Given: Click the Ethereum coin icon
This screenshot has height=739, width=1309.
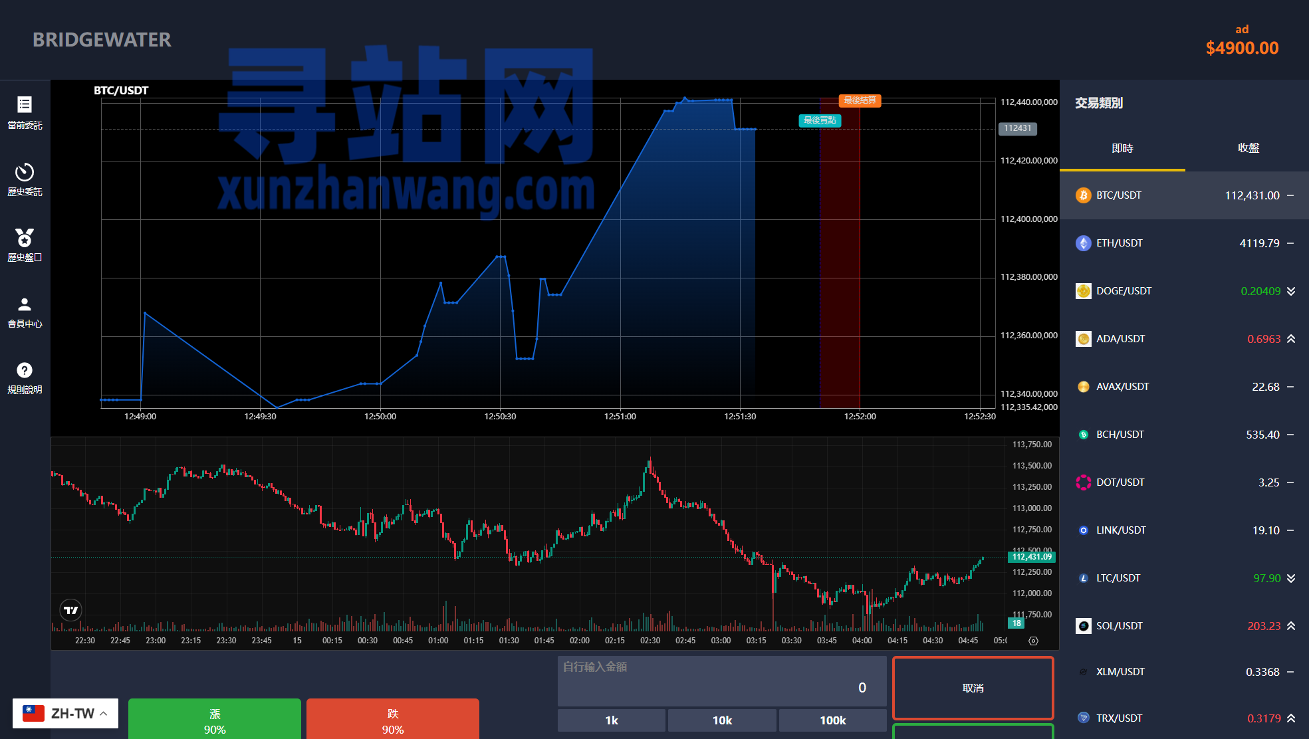Looking at the screenshot, I should tap(1083, 243).
